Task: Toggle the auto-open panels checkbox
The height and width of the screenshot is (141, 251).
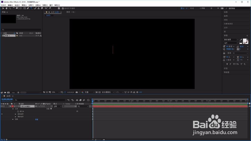Action: click(x=63, y=8)
